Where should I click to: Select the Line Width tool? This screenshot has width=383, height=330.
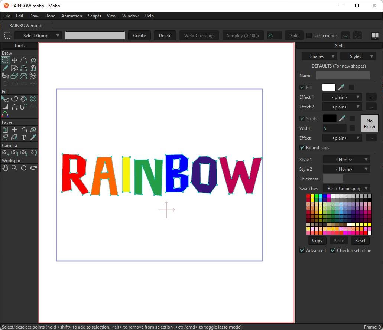(5, 107)
